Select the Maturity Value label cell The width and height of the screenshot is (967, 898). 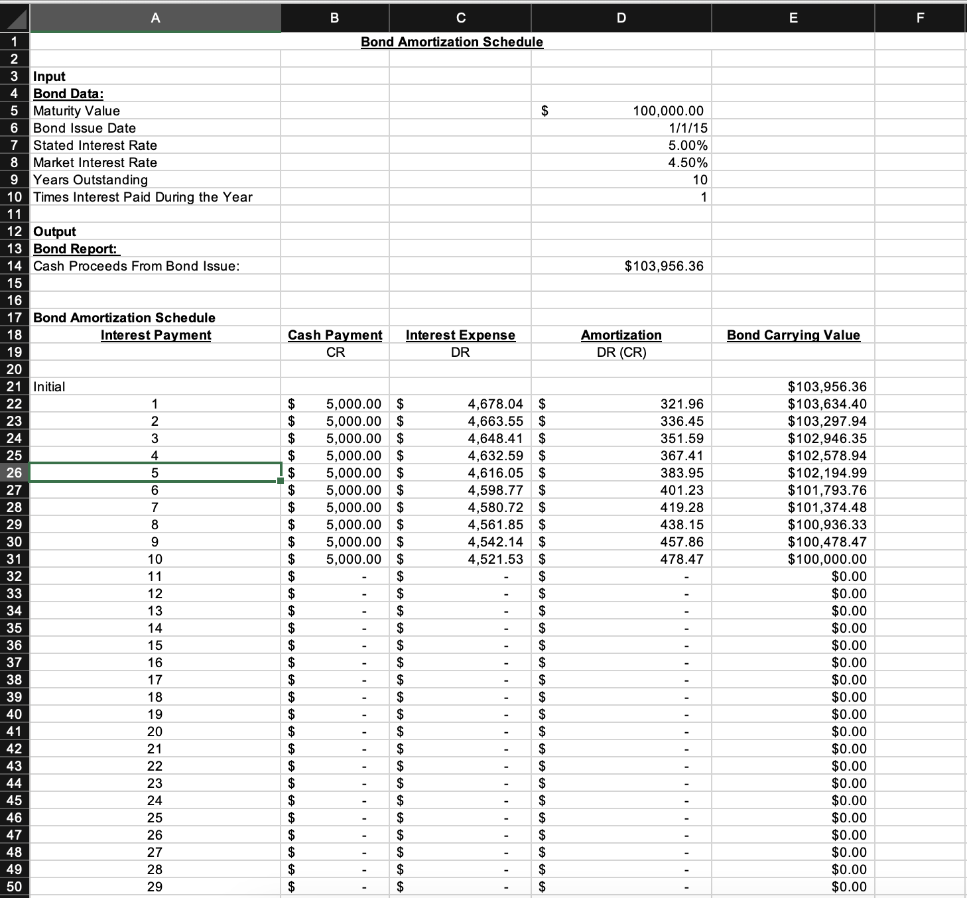(155, 110)
